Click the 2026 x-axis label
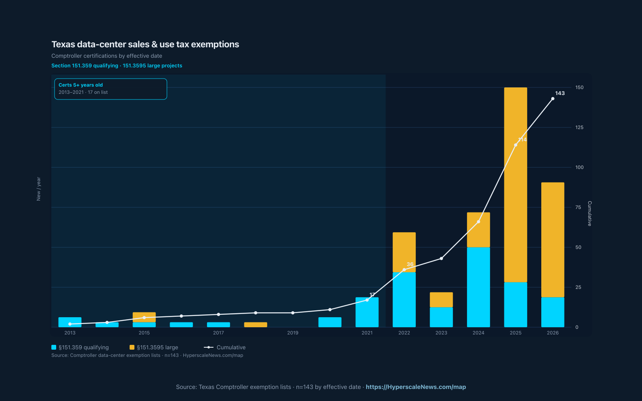Image resolution: width=642 pixels, height=401 pixels. click(553, 333)
